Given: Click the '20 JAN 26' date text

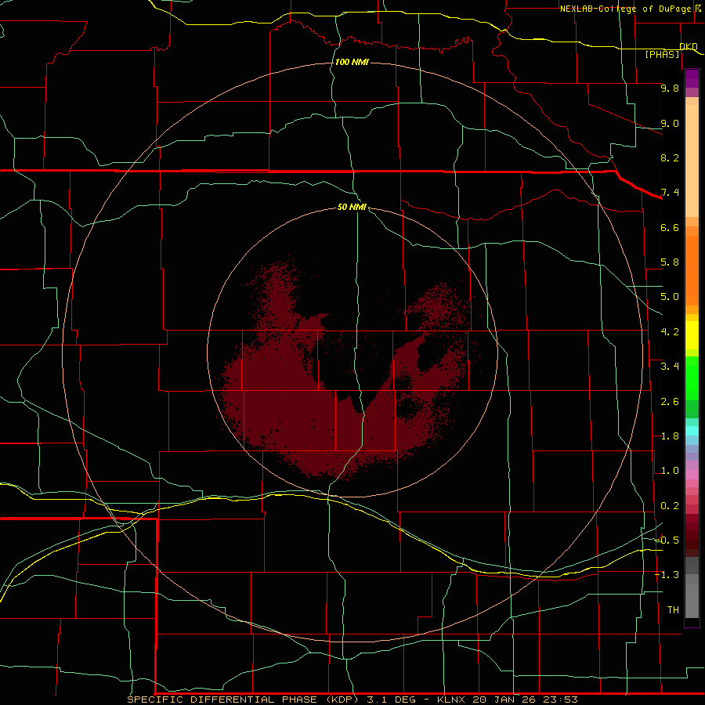Looking at the screenshot, I should pyautogui.click(x=505, y=700).
